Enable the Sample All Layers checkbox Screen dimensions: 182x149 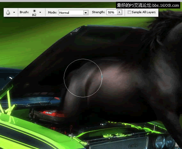(x=129, y=12)
